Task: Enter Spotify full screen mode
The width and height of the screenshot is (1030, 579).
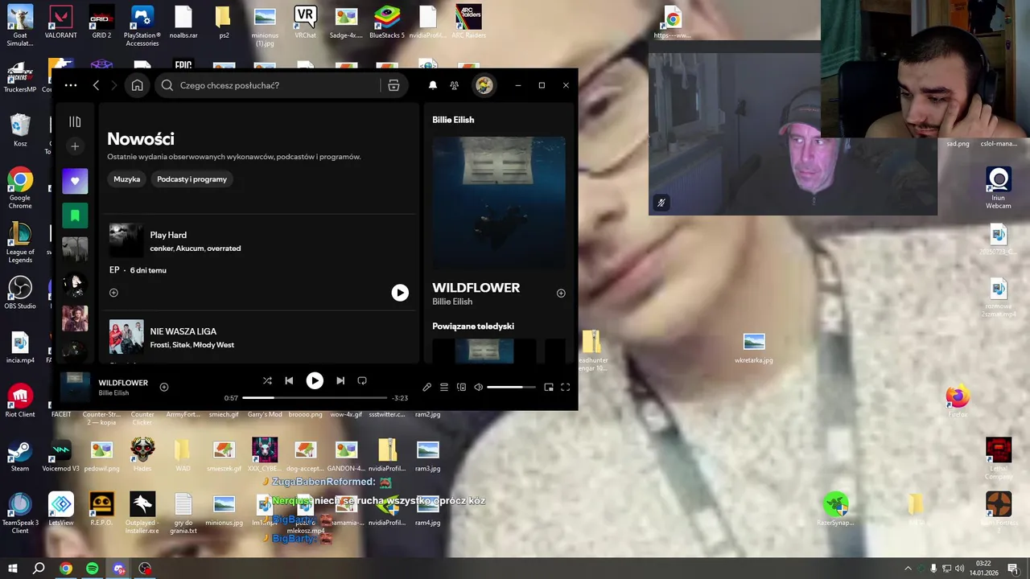Action: tap(566, 387)
